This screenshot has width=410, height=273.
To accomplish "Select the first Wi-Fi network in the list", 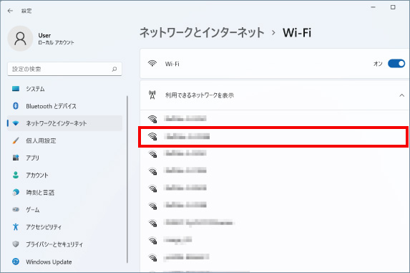I will tap(275, 119).
